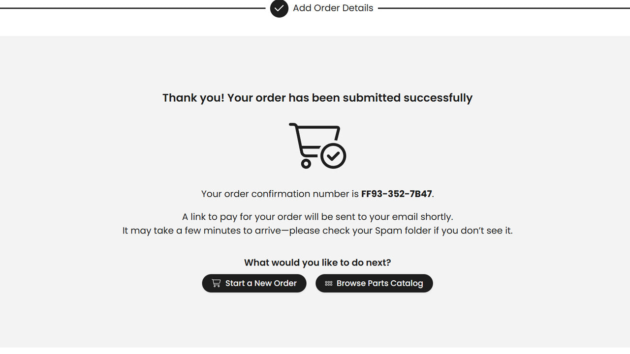
Task: Click the "Thank you!" success heading
Action: tap(193, 98)
